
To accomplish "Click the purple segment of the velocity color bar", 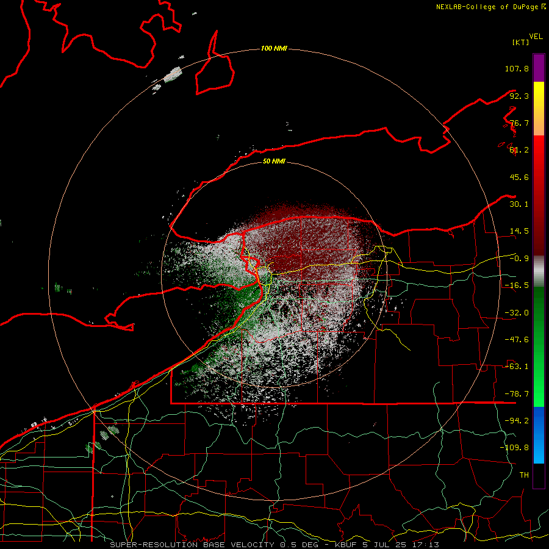I will [x=539, y=68].
